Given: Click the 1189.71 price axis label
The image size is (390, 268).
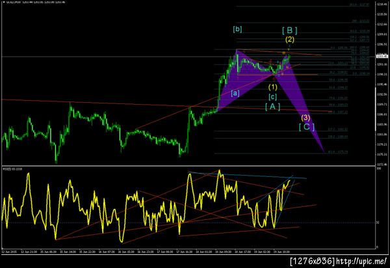Looking at the screenshot, I should (x=382, y=104).
